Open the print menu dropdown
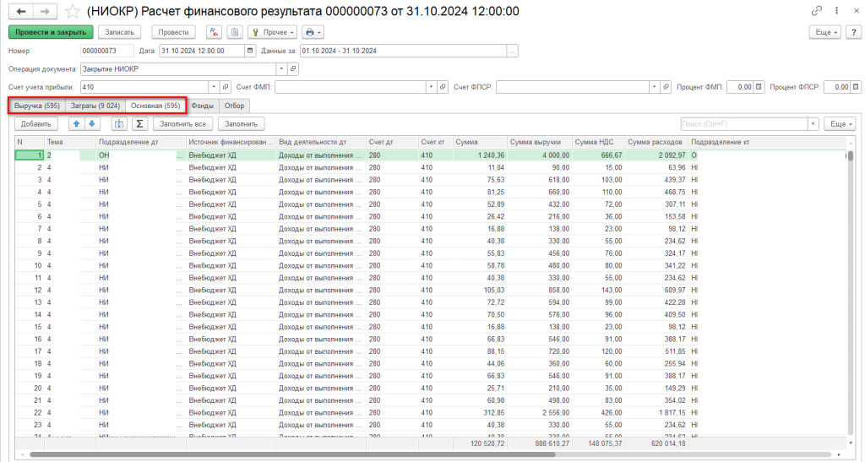The image size is (865, 462). pyautogui.click(x=313, y=32)
